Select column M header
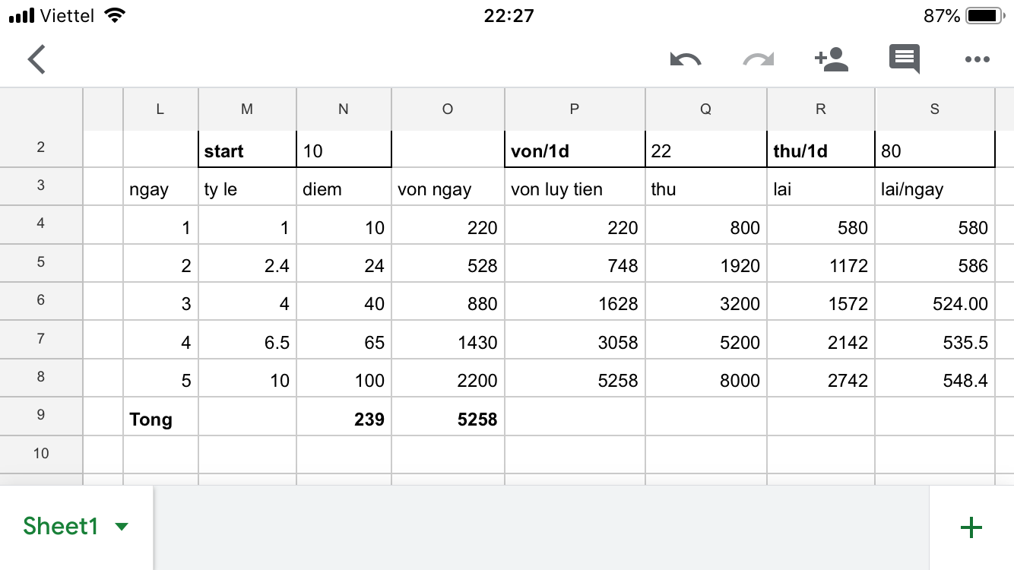The height and width of the screenshot is (570, 1014). (x=247, y=109)
